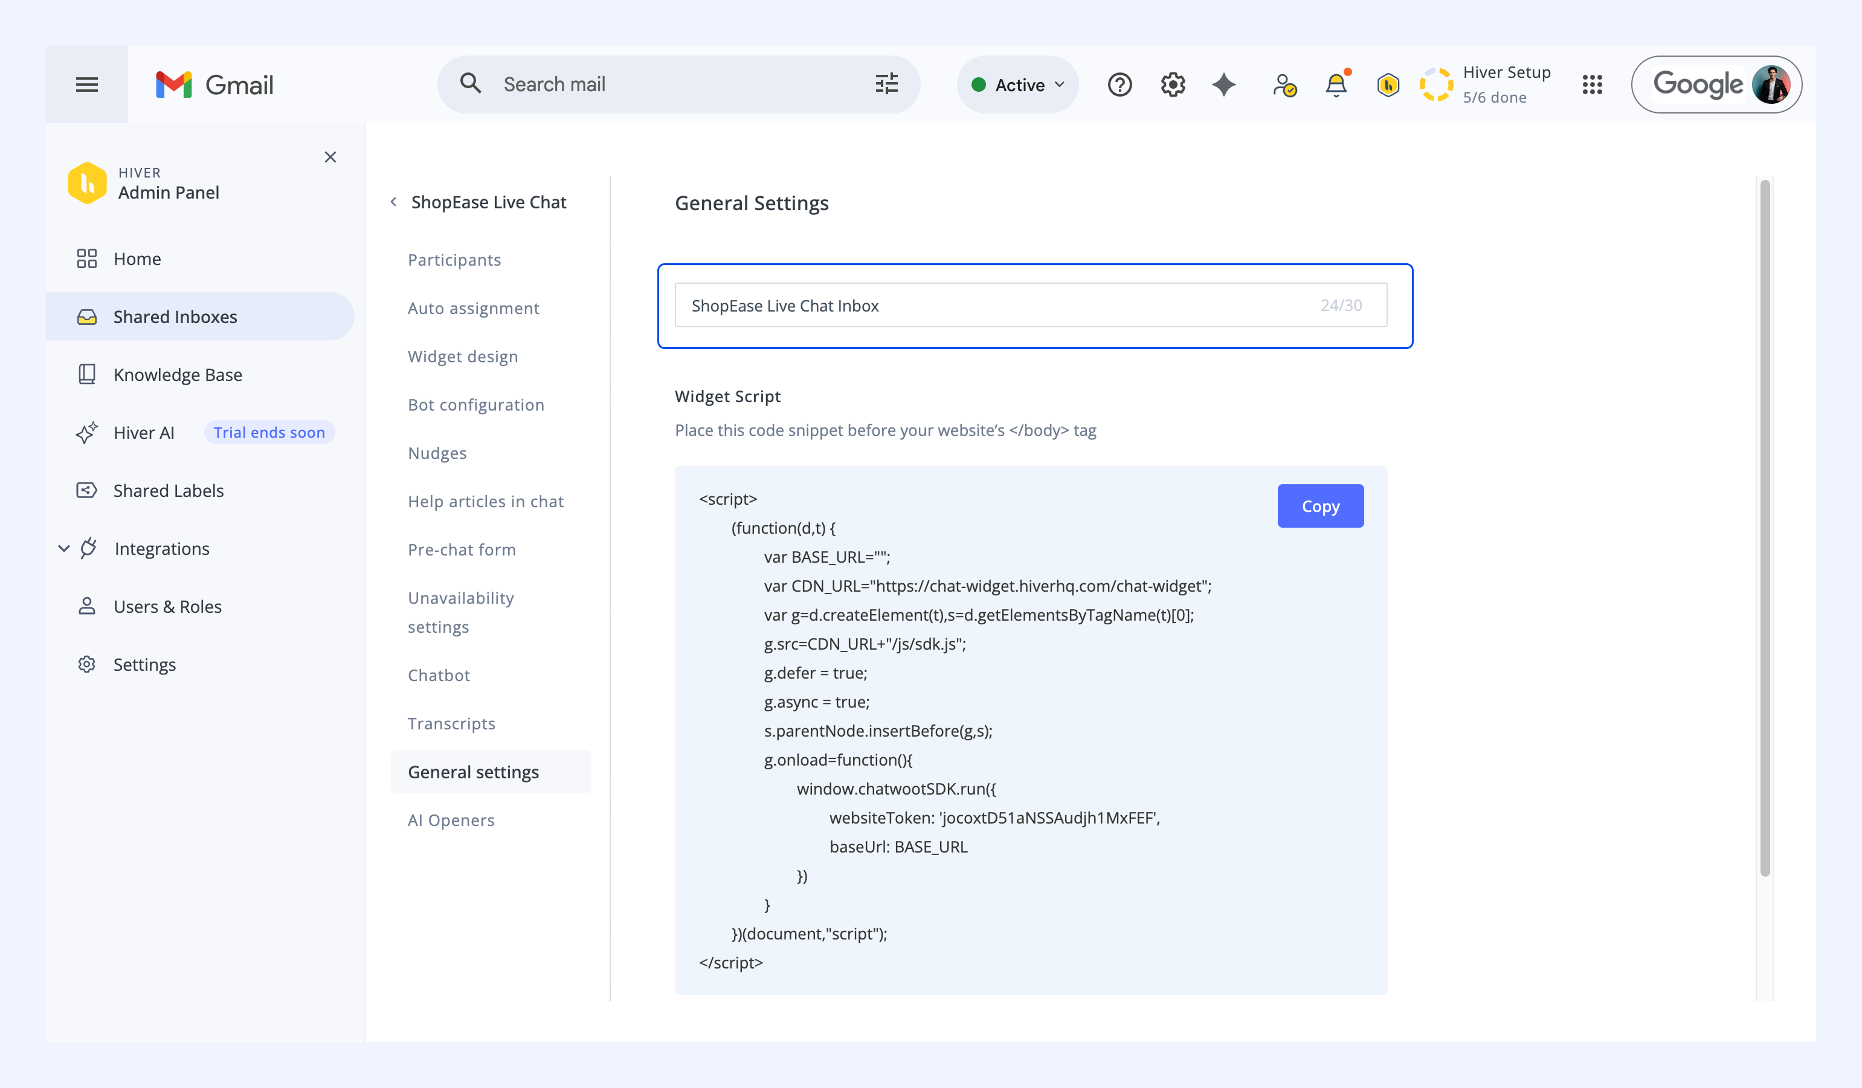This screenshot has width=1862, height=1088.
Task: Open the Widget design tab
Action: pos(463,356)
